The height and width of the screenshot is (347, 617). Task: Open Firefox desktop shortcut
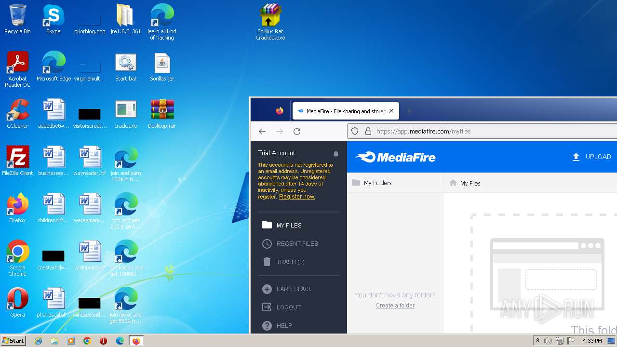(17, 208)
